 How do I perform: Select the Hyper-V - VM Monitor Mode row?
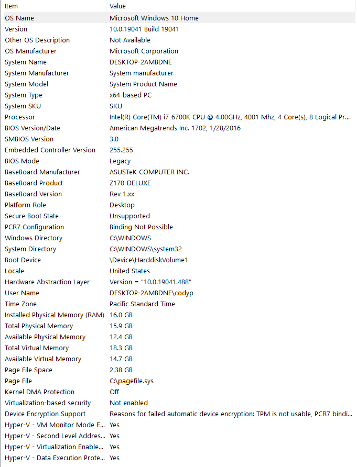[x=178, y=425]
